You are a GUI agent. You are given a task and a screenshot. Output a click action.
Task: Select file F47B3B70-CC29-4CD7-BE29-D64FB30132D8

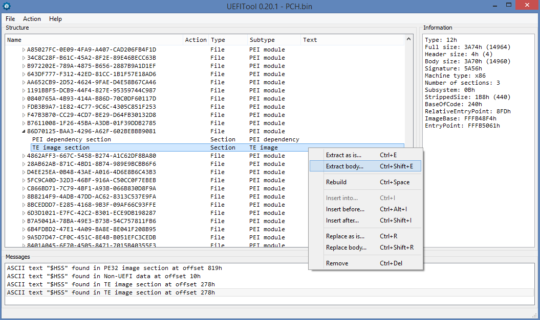(x=91, y=115)
